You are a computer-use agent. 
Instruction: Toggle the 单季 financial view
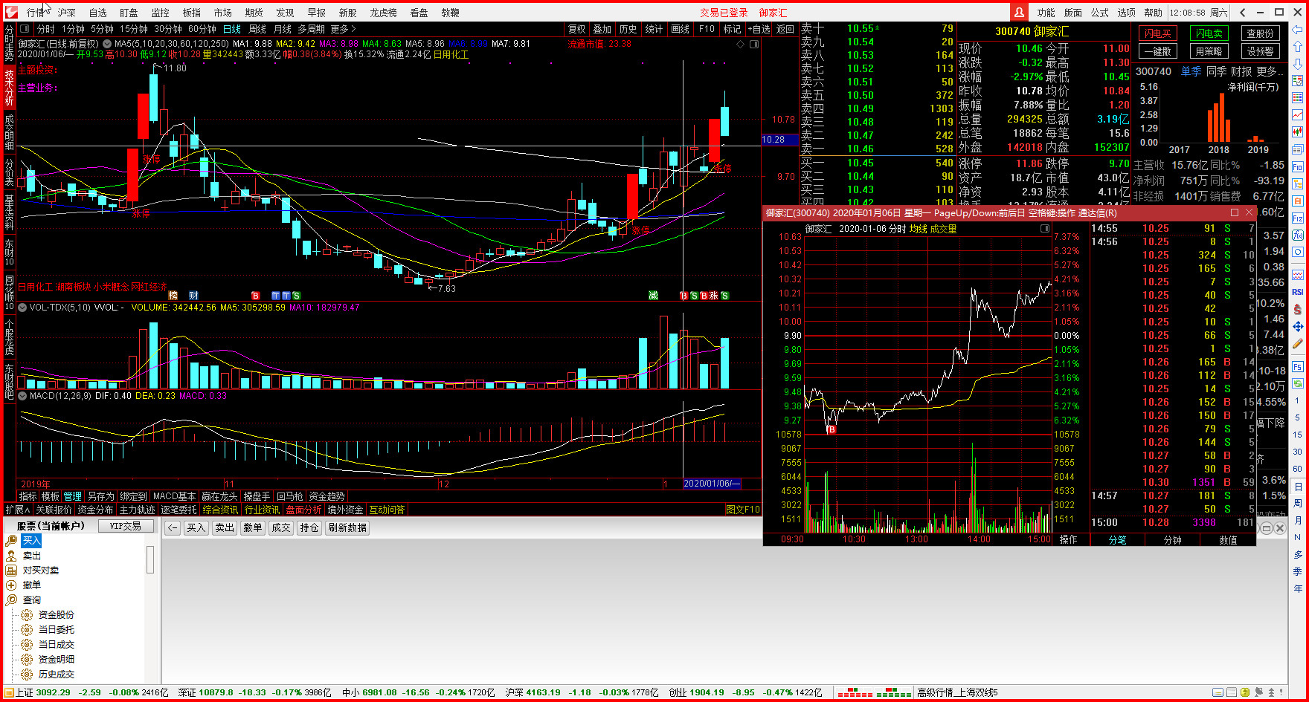[x=1191, y=71]
